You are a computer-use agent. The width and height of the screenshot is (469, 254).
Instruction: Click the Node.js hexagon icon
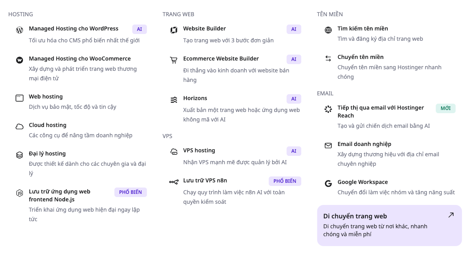point(19,193)
